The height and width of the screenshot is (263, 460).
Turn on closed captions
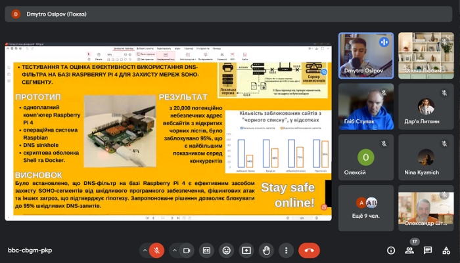[x=206, y=250]
